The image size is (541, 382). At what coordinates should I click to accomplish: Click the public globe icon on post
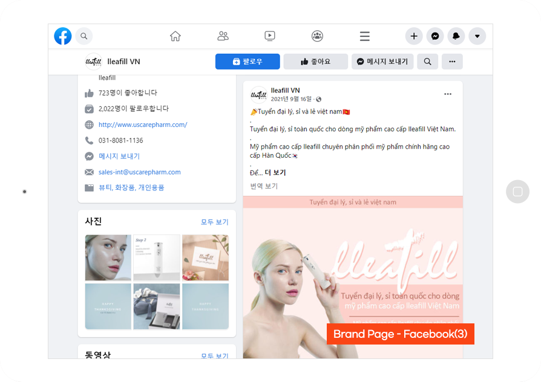coord(319,99)
